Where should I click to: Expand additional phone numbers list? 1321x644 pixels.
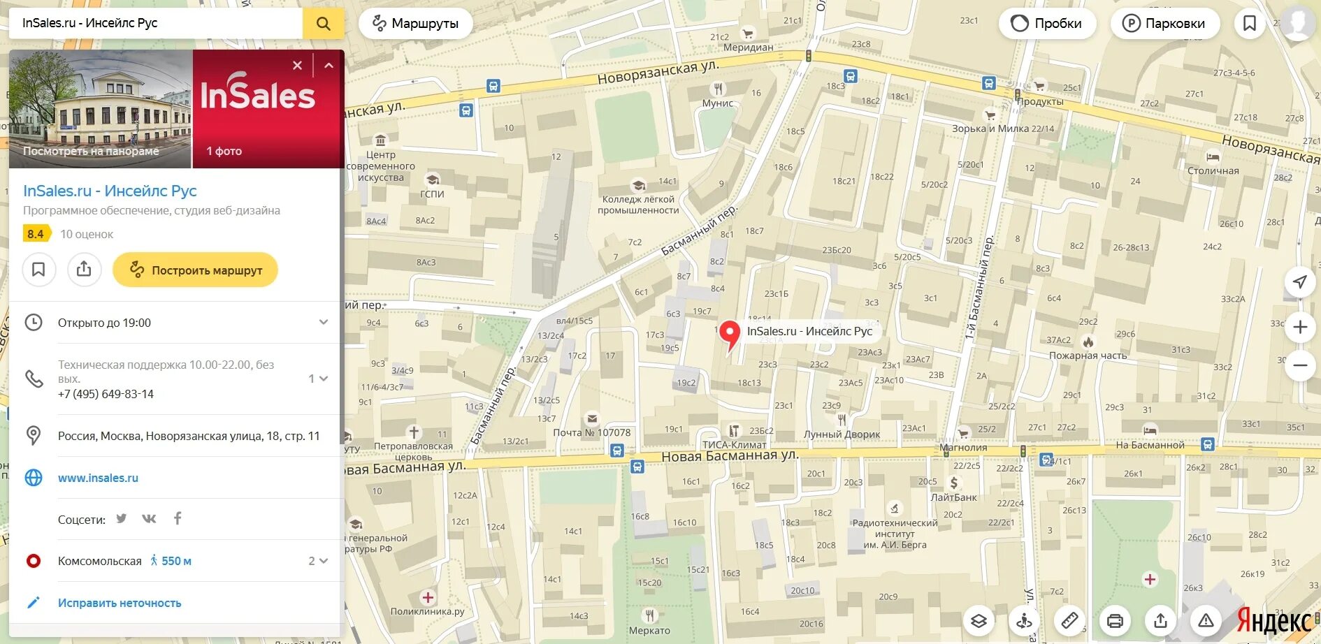318,379
